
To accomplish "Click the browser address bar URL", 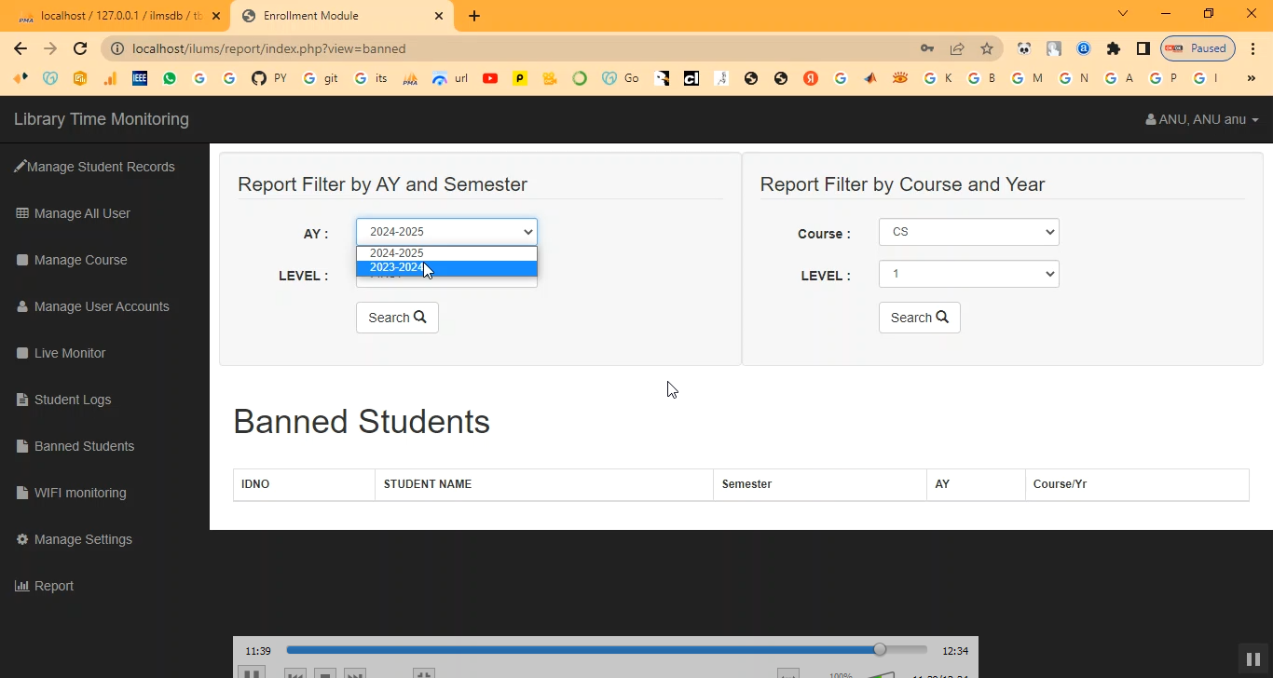I will tap(269, 48).
